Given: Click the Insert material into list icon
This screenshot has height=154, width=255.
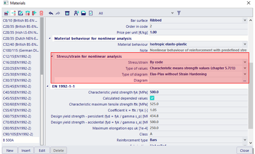Looking at the screenshot, I should [13, 13].
